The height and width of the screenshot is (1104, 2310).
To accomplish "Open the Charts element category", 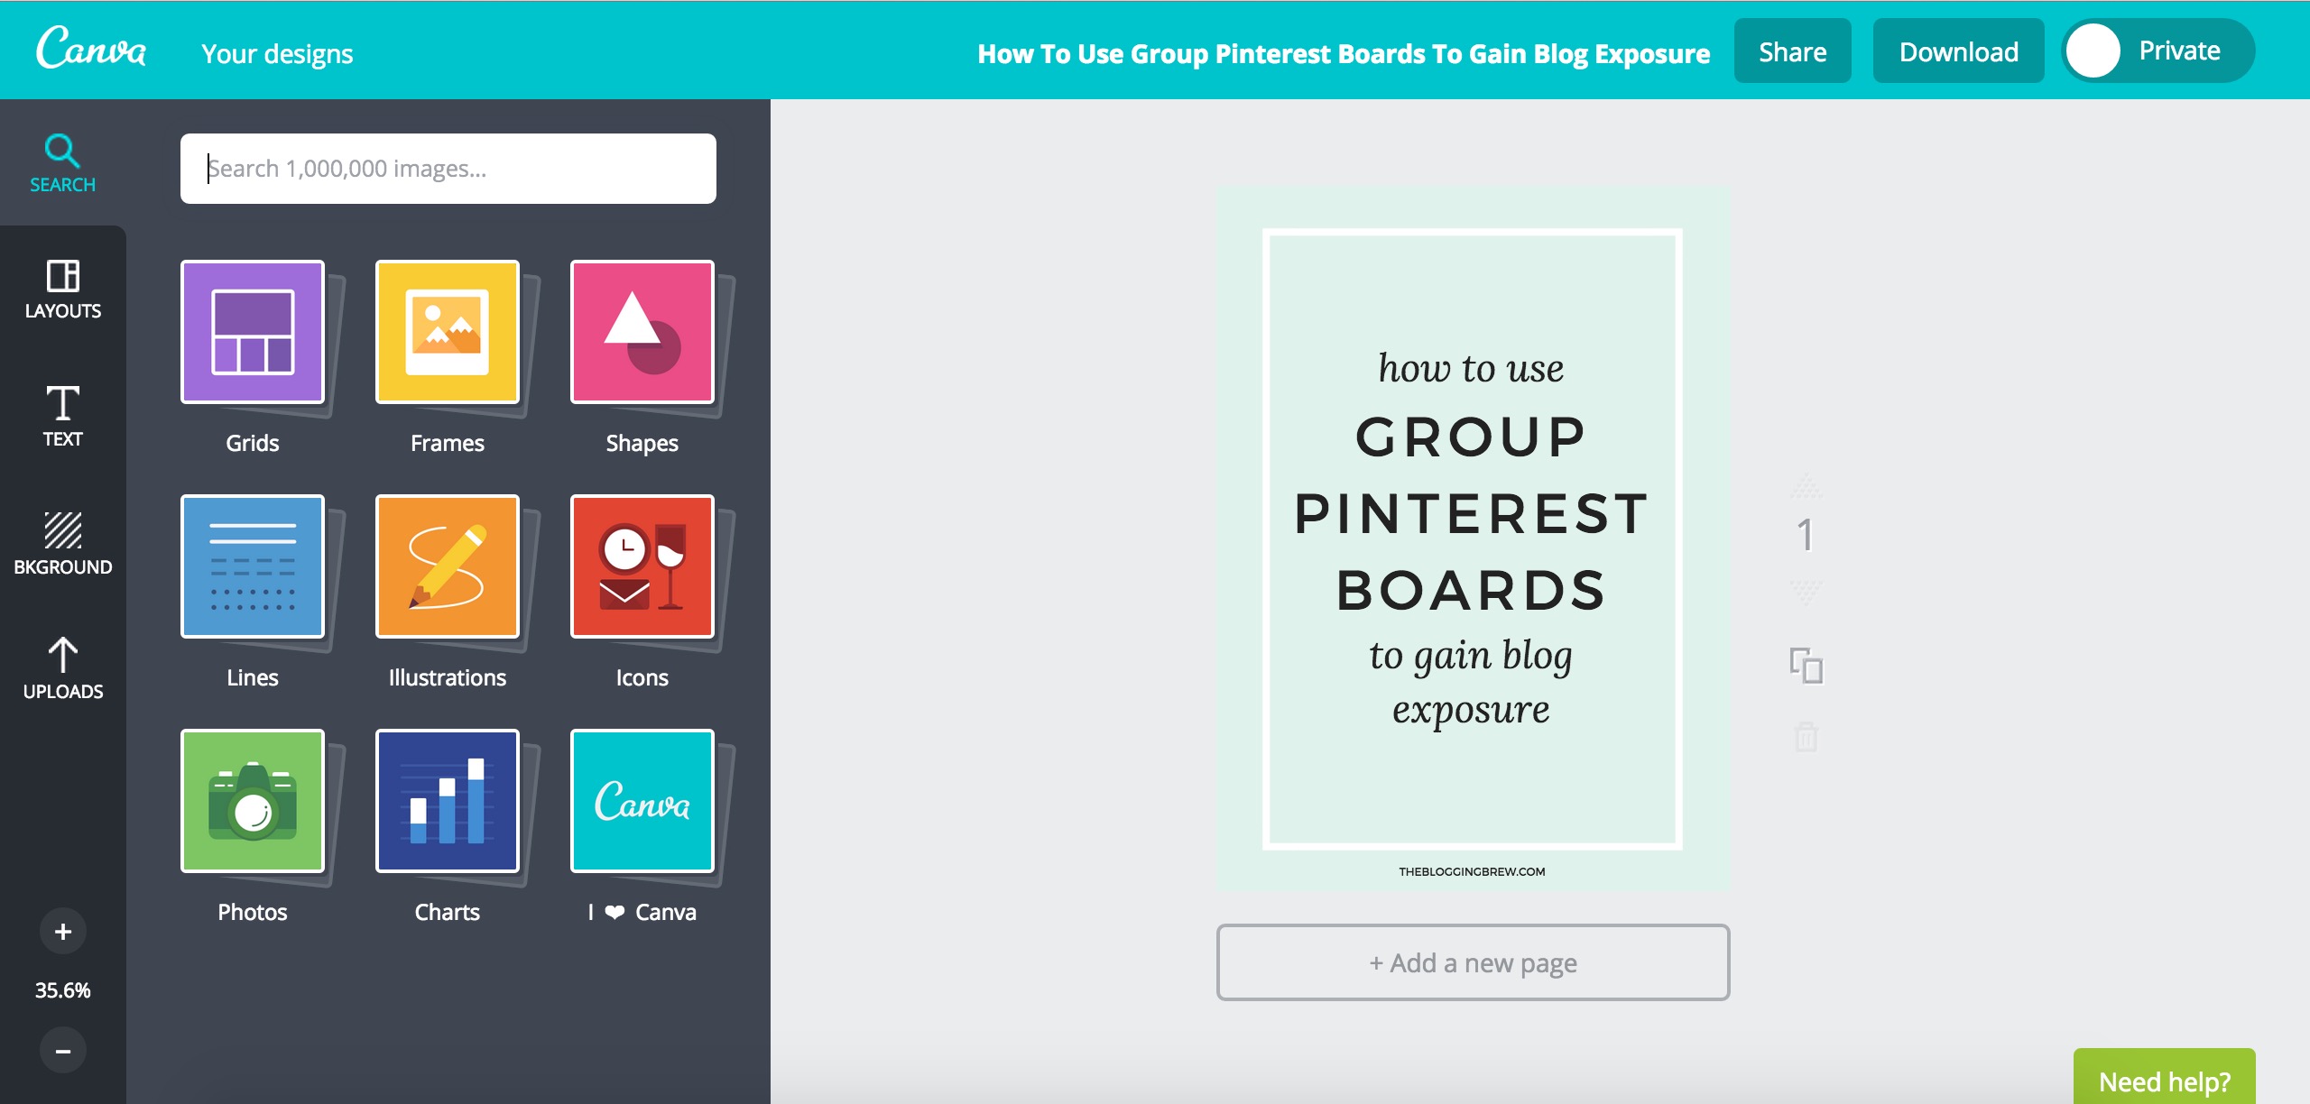I will click(448, 801).
